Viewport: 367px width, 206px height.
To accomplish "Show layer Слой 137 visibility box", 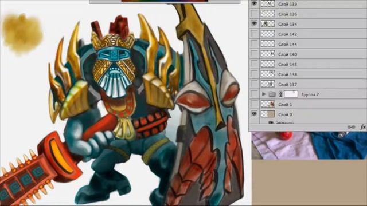I will [x=254, y=84].
